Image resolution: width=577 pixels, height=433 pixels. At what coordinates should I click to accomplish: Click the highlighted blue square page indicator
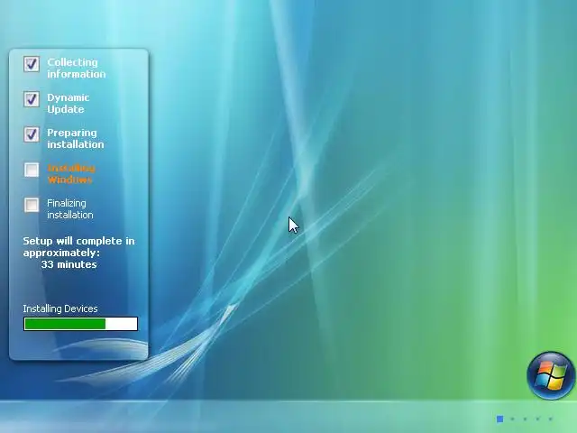click(x=499, y=419)
